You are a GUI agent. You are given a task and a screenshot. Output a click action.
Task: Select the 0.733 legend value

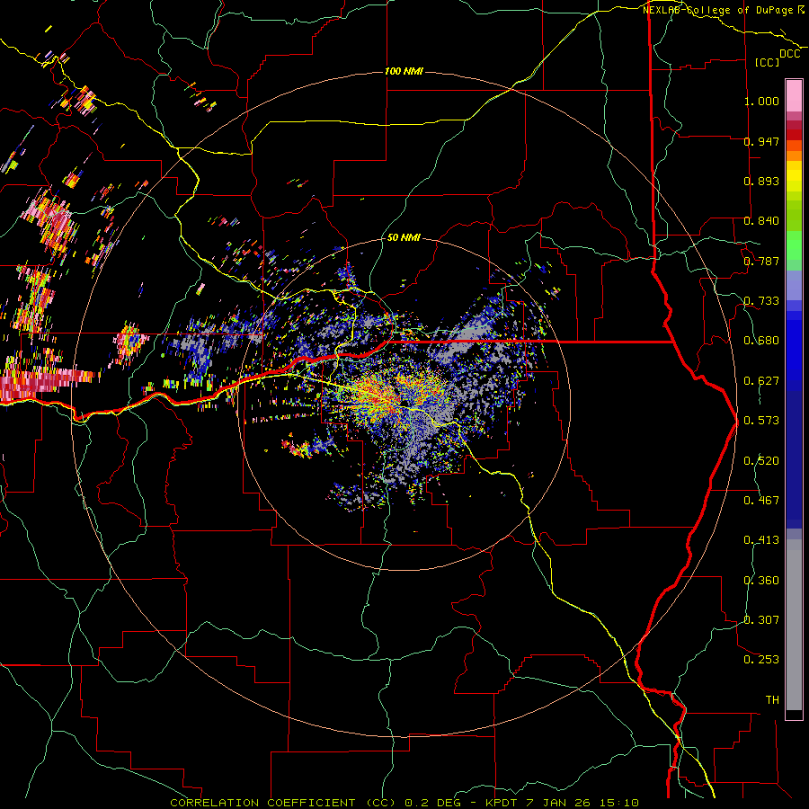point(761,301)
